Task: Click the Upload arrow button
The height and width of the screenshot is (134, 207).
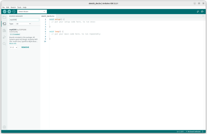Action: click(9, 12)
